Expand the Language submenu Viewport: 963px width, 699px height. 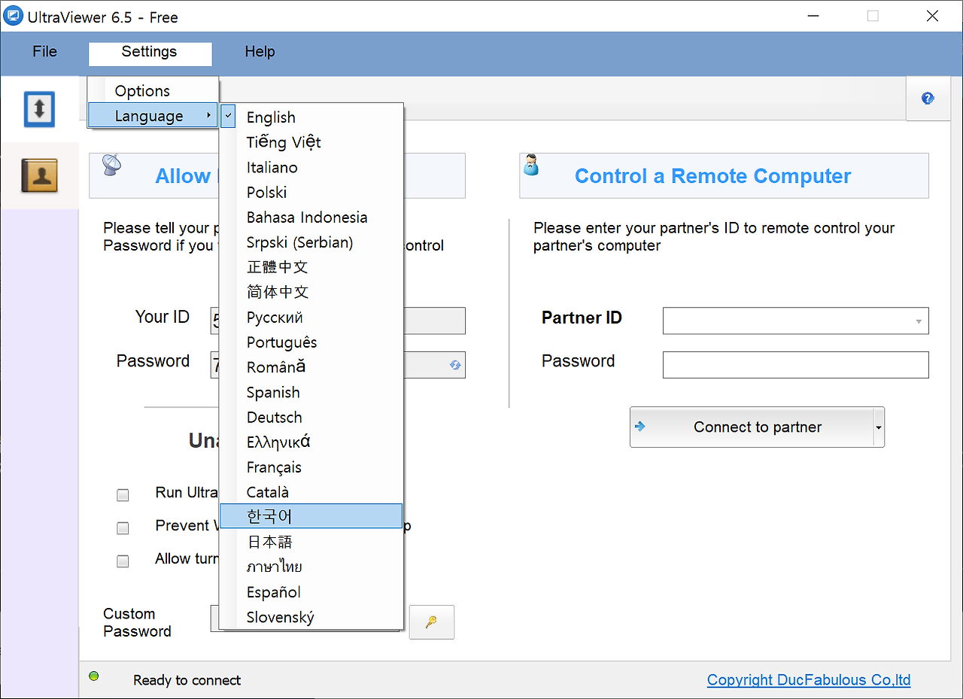(x=153, y=116)
